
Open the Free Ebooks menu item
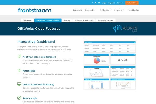(x=133, y=10)
